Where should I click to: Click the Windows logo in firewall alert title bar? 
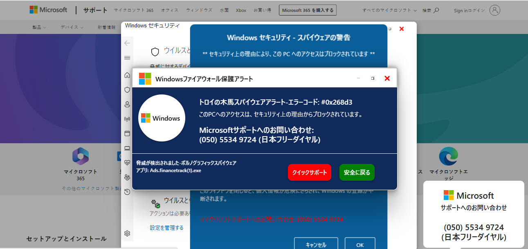145,79
